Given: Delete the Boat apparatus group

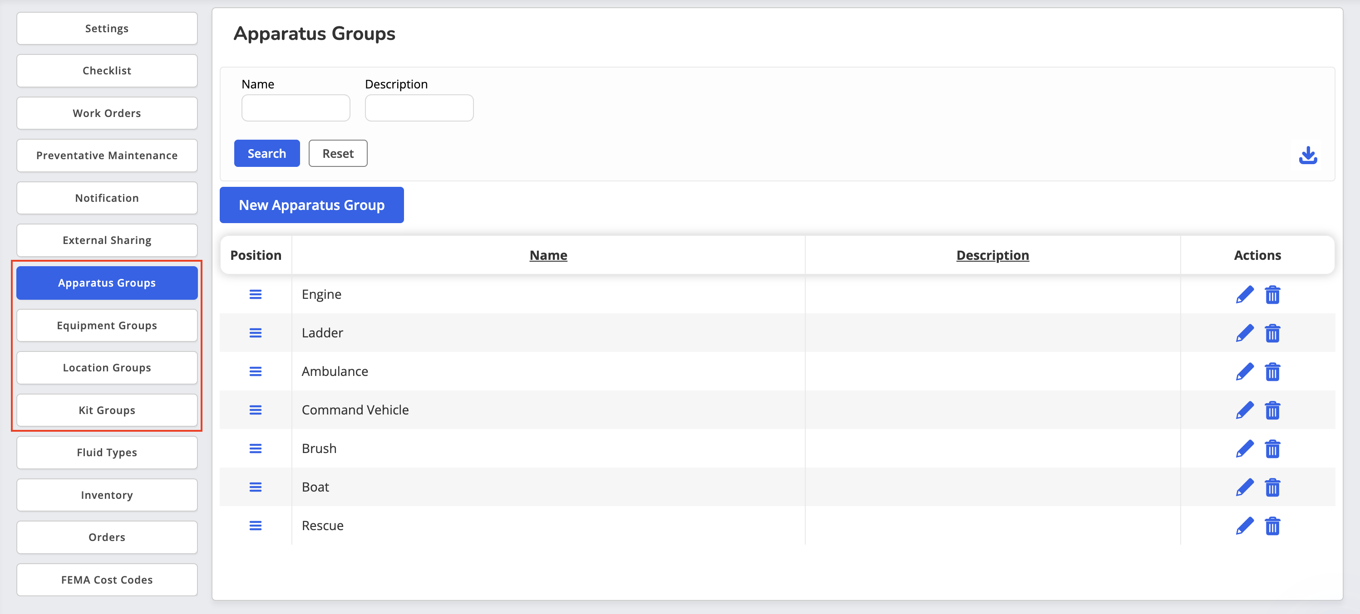Looking at the screenshot, I should click(x=1272, y=487).
